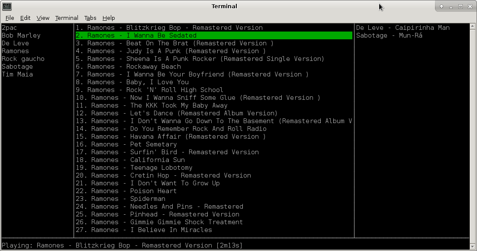Image resolution: width=477 pixels, height=251 pixels.
Task: Open the Tabs menu
Action: tap(90, 18)
